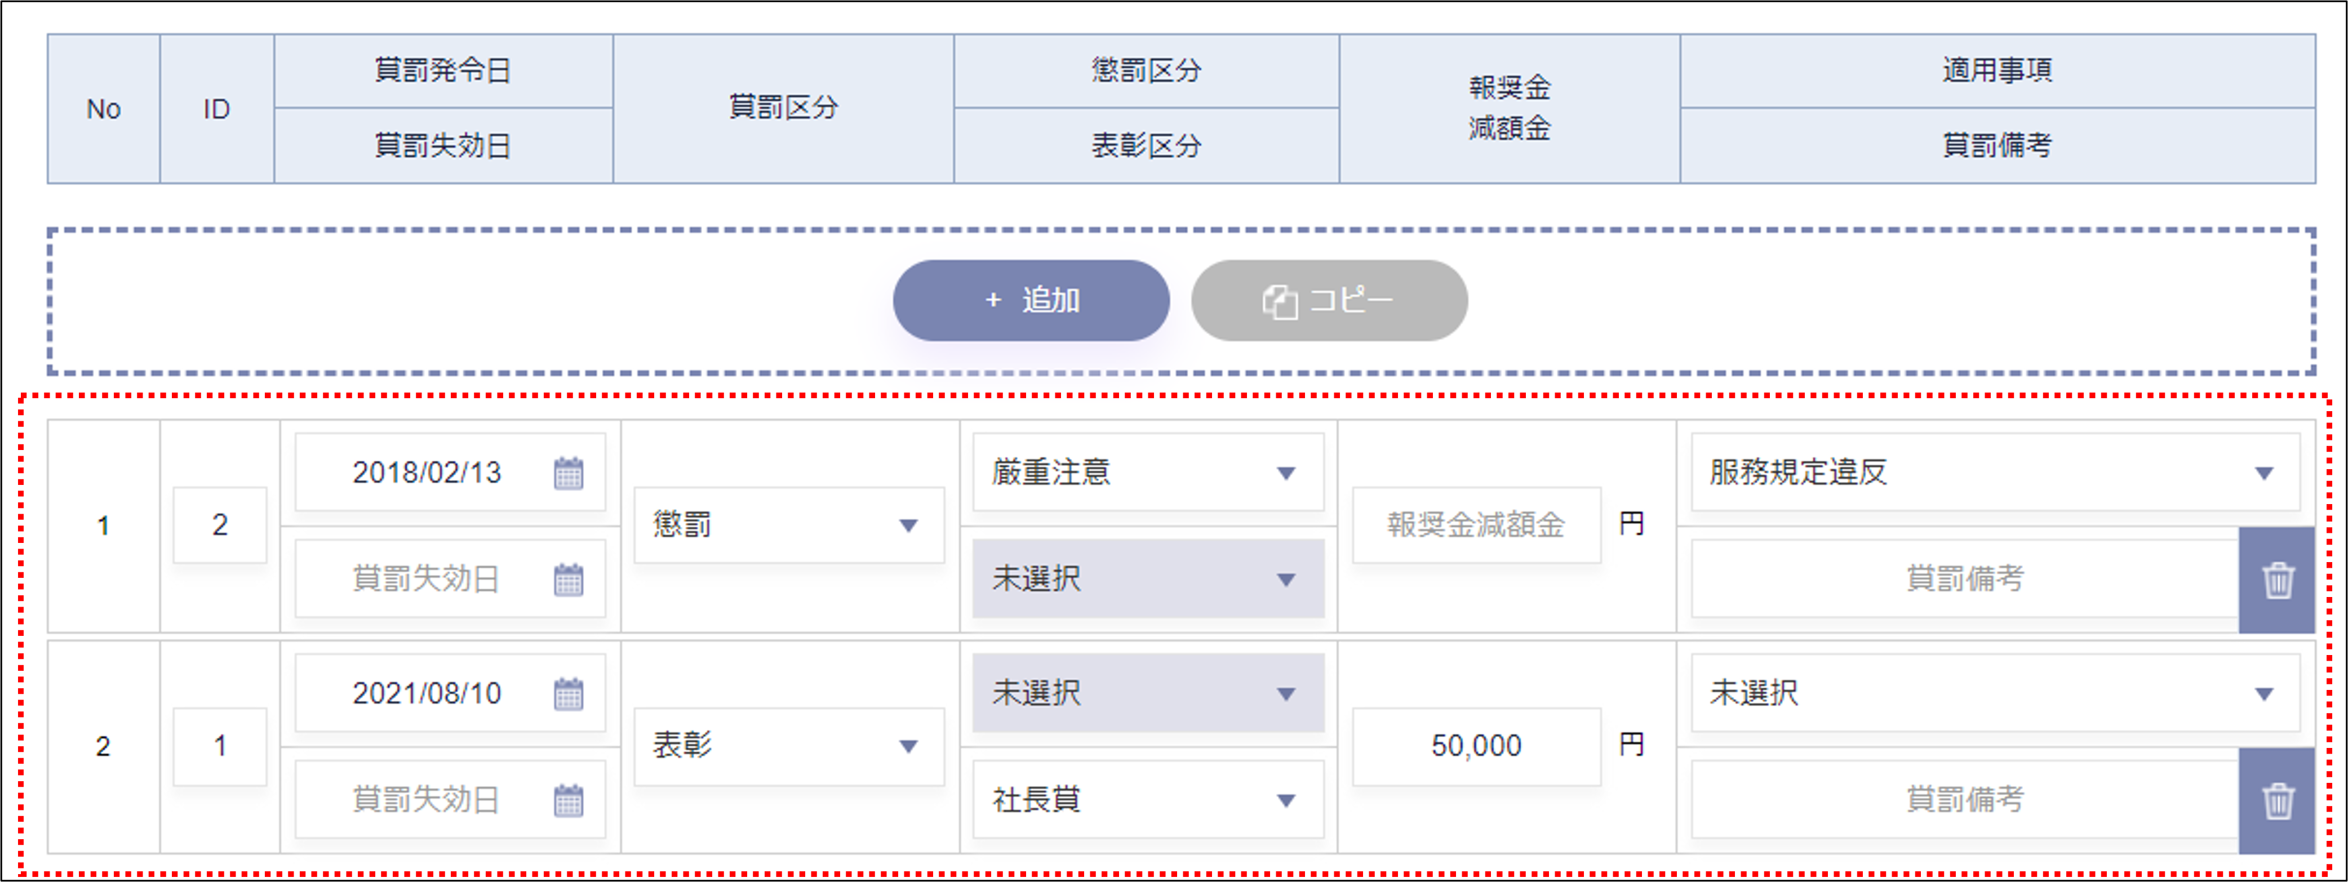The image size is (2348, 882).
Task: Expand the 服務規定違反 dropdown
Action: click(x=1994, y=473)
